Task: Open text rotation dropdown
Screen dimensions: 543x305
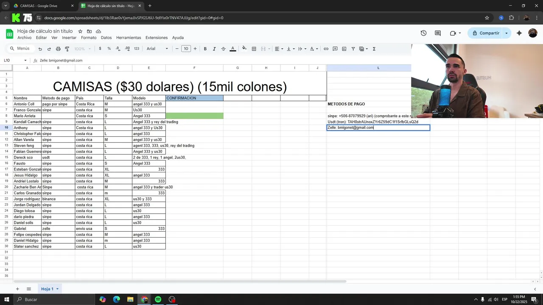Action: (x=313, y=49)
